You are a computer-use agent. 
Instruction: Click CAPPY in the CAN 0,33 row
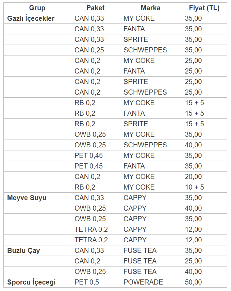coord(150,198)
